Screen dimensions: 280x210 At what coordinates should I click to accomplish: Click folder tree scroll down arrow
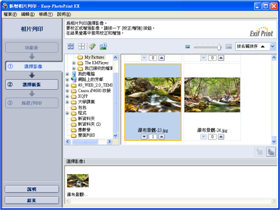(115, 136)
